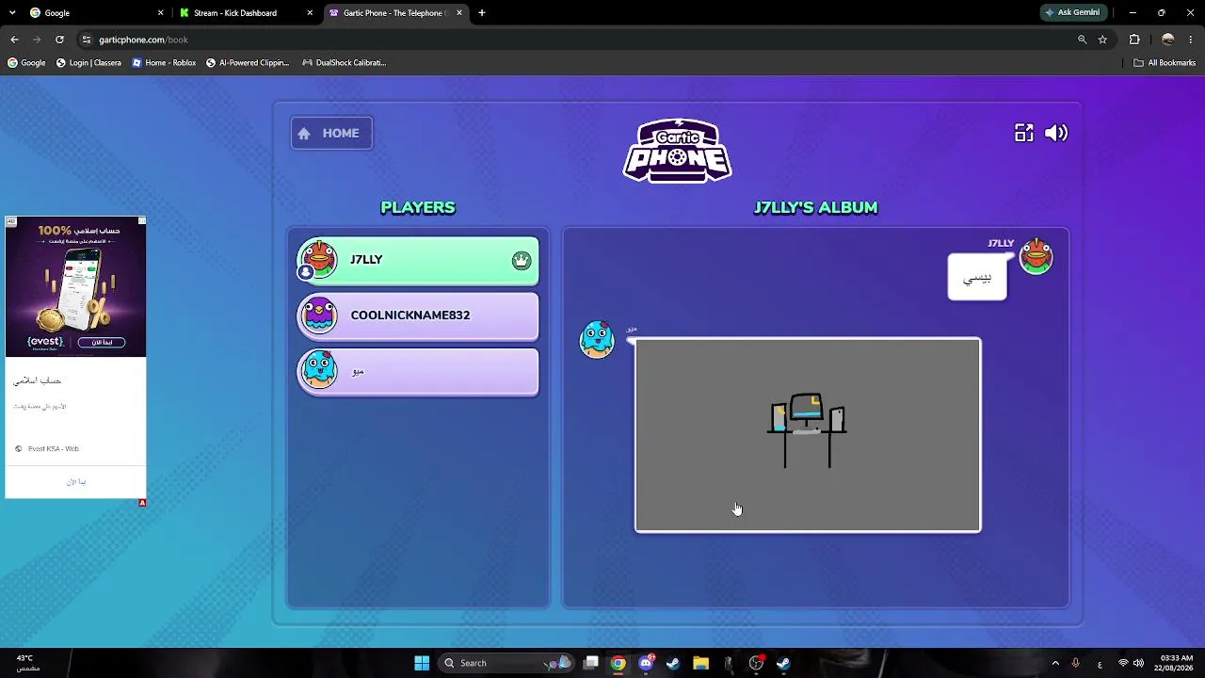Open the Chrome three-dot menu

(1192, 40)
